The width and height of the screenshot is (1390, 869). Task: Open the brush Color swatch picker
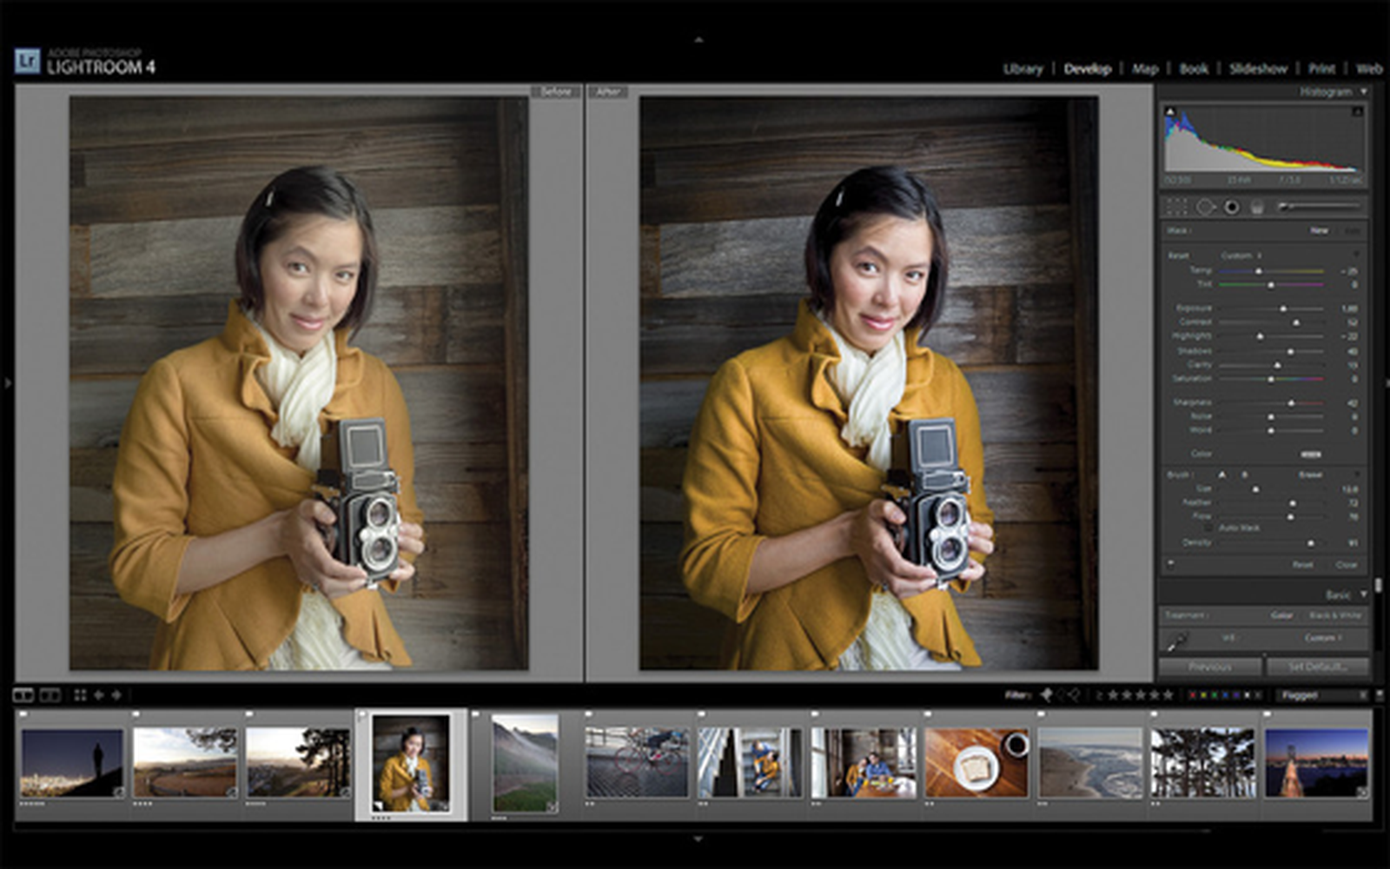point(1311,454)
